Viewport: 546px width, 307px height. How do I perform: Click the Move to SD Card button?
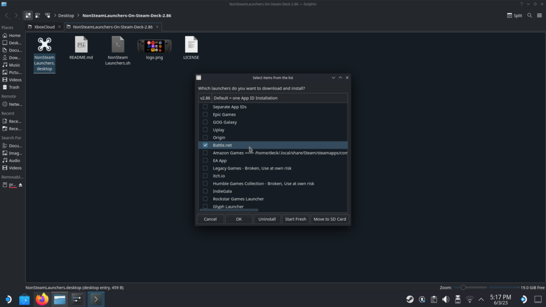tap(330, 219)
